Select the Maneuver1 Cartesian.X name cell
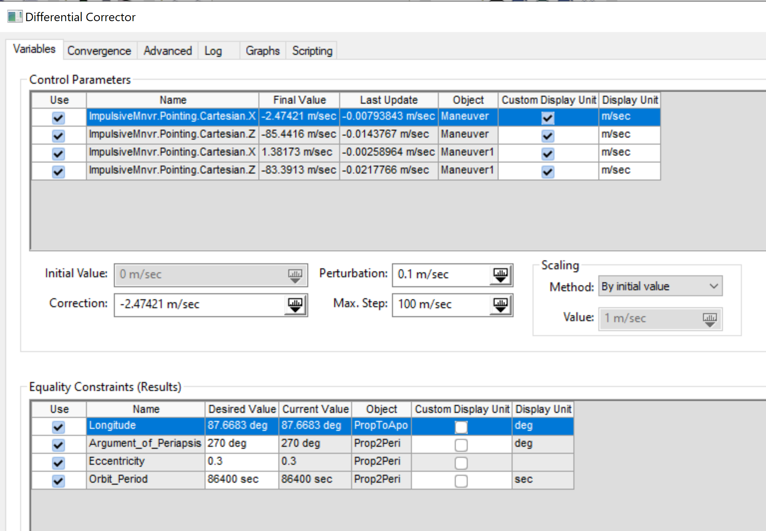The width and height of the screenshot is (766, 531). click(x=172, y=152)
